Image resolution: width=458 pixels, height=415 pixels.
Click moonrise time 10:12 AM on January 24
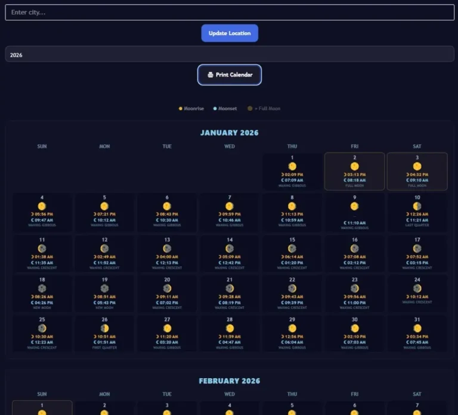pyautogui.click(x=417, y=297)
